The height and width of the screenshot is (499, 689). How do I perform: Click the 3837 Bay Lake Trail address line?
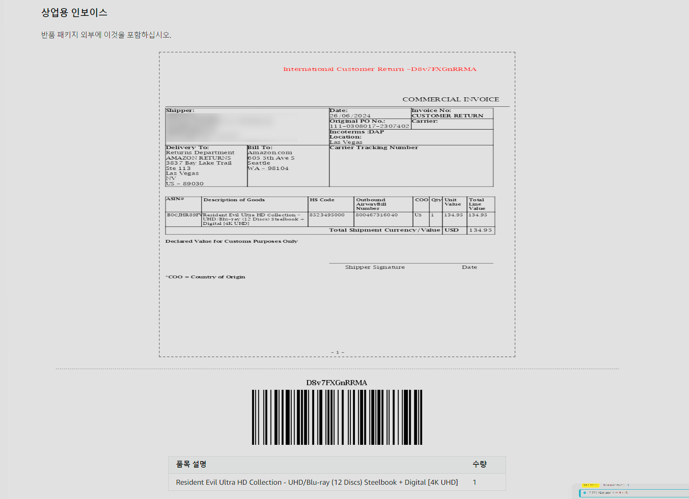(x=199, y=163)
